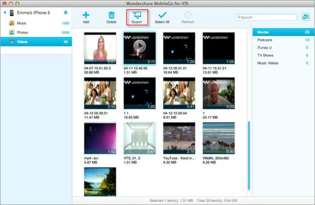Click the Videos clapperboard icon

12,41
